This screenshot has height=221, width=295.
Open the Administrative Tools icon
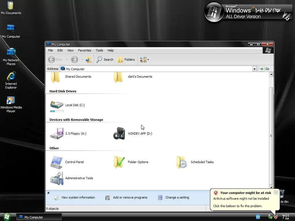point(57,178)
